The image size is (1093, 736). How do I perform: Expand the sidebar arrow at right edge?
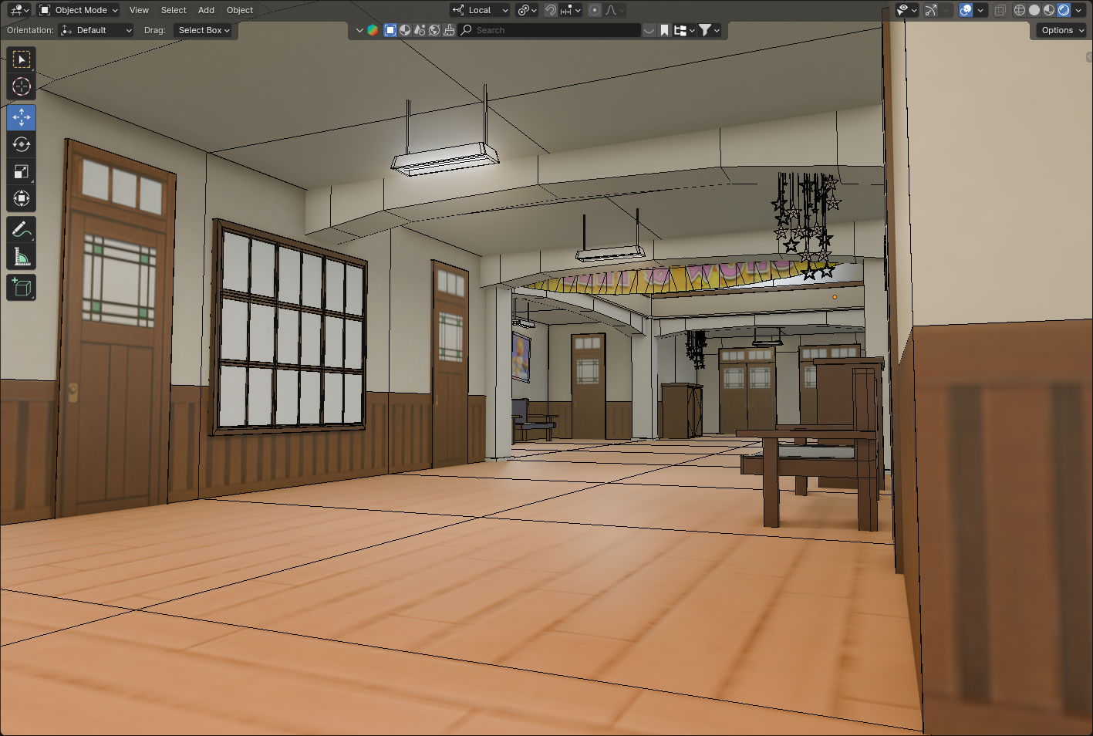pos(1089,57)
